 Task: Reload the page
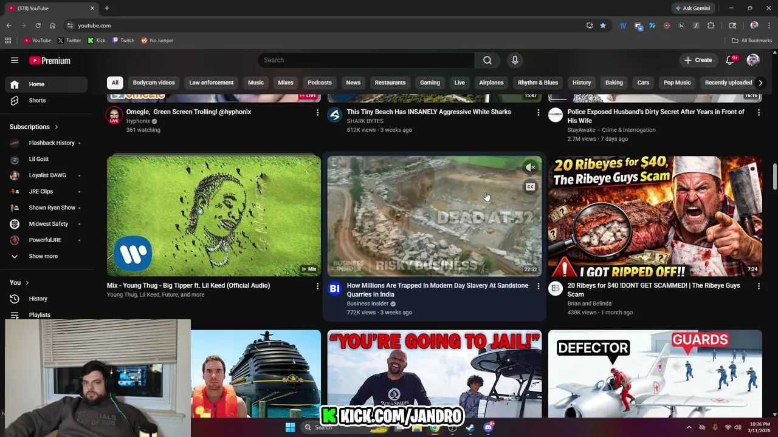pyautogui.click(x=38, y=25)
